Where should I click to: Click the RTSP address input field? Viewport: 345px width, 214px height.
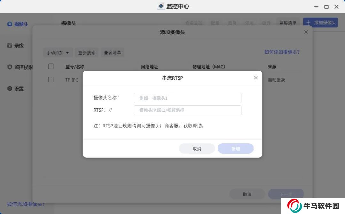tap(188, 110)
